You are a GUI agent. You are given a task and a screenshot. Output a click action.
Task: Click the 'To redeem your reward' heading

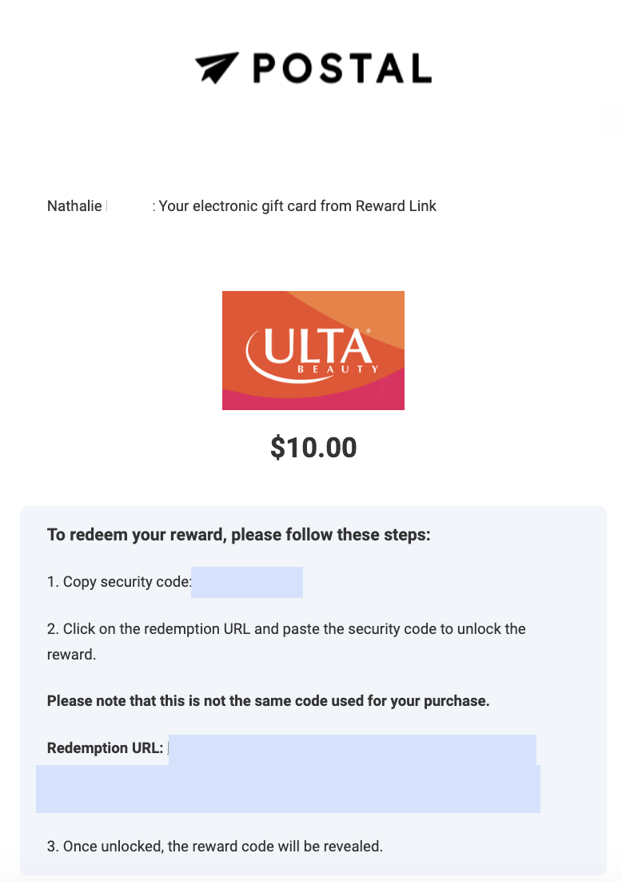239,535
